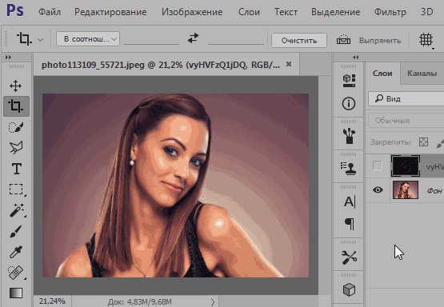The width and height of the screenshot is (444, 307).
Task: Open the Character panel icon
Action: (x=349, y=202)
